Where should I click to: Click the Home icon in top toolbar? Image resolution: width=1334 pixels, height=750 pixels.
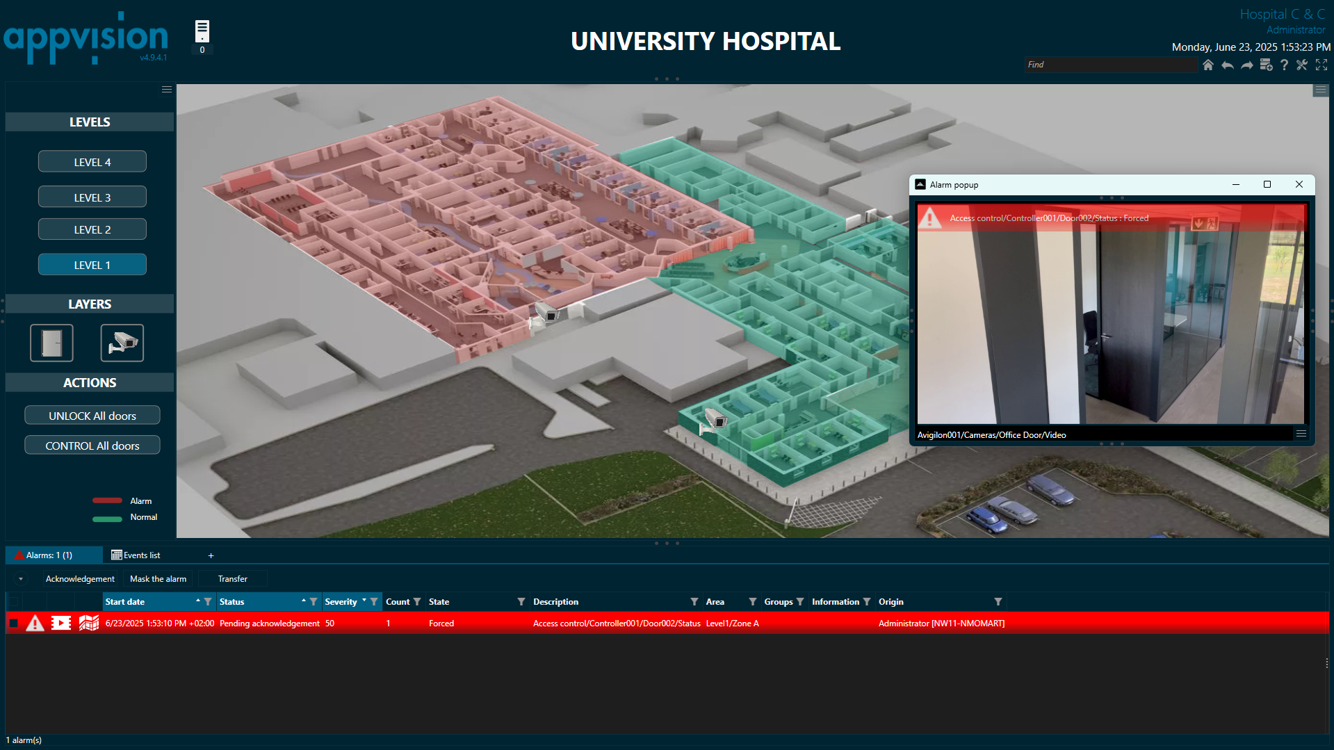click(x=1208, y=65)
